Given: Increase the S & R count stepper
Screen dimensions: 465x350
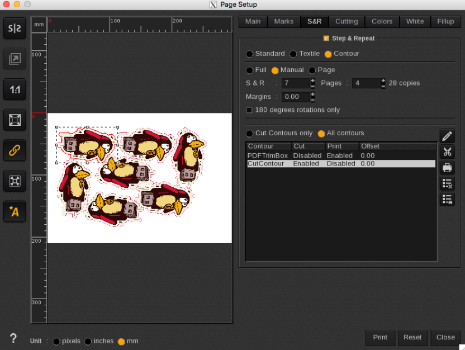Looking at the screenshot, I should tap(313, 81).
